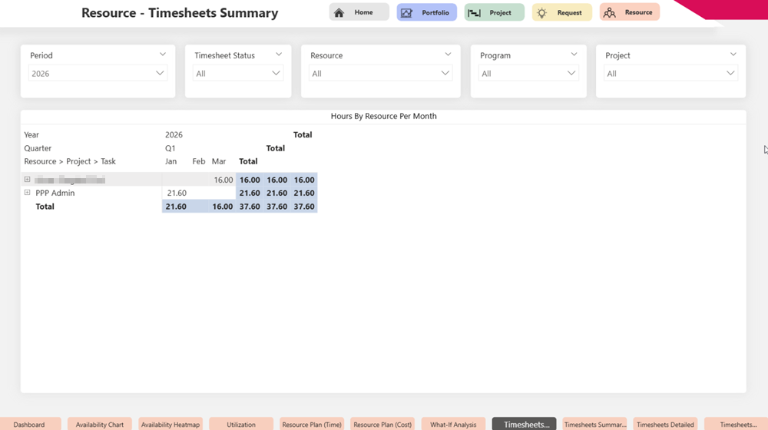This screenshot has height=430, width=768.
Task: Open the Resource Plan (Time) tab
Action: (312, 424)
